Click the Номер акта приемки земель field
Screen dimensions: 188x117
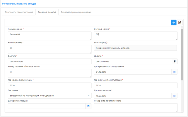point(135,107)
